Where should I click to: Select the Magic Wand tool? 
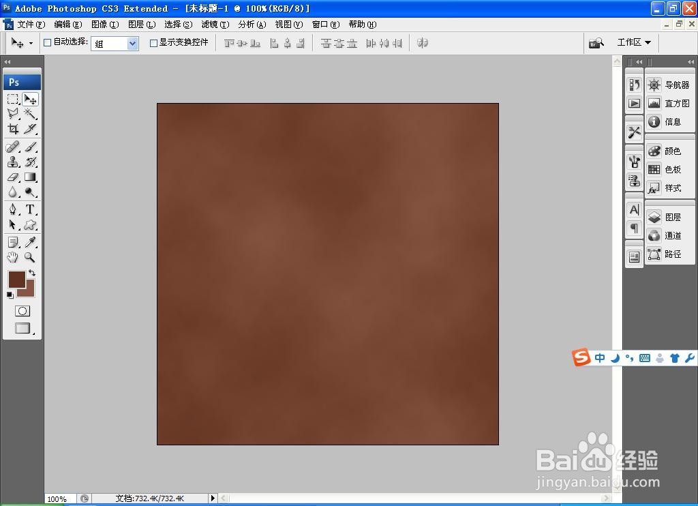pos(30,114)
